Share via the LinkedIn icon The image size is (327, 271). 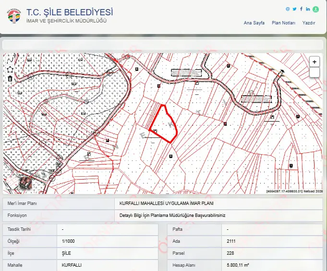point(308,9)
